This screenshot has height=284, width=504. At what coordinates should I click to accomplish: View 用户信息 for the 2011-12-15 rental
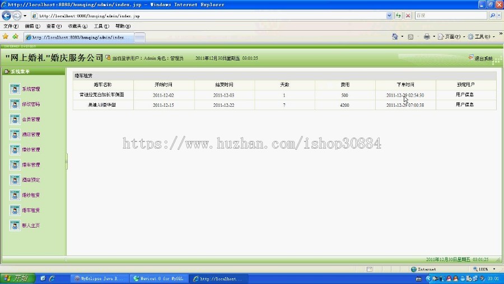coord(465,105)
